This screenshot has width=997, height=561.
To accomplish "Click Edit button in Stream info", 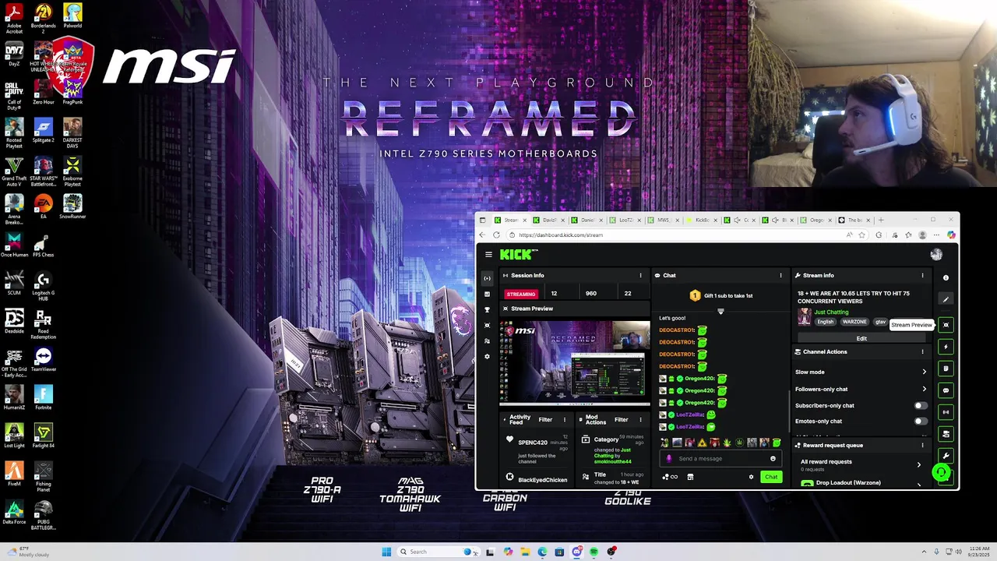I will click(861, 338).
